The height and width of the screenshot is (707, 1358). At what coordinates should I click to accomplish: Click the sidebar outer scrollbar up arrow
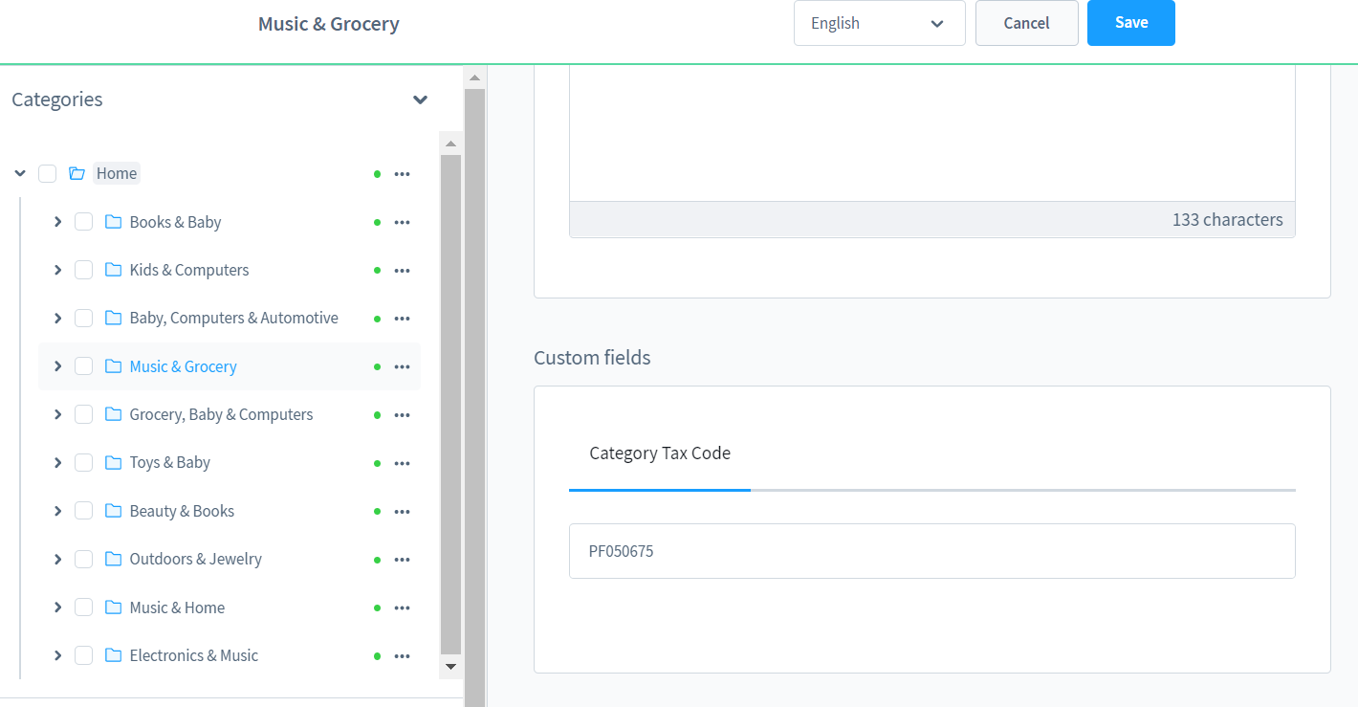tap(474, 77)
